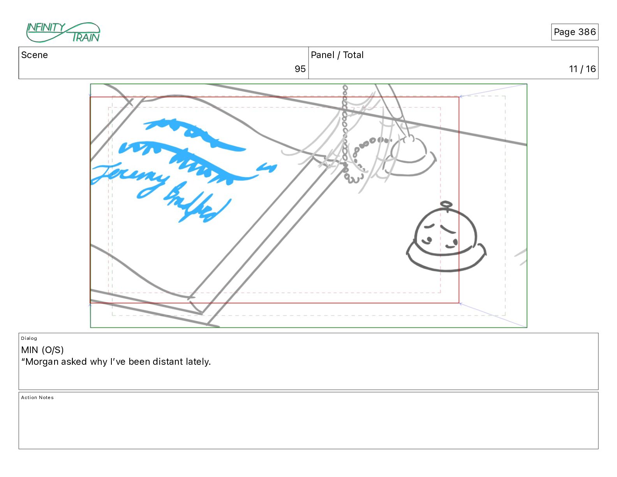Select the Scene label

pyautogui.click(x=34, y=55)
